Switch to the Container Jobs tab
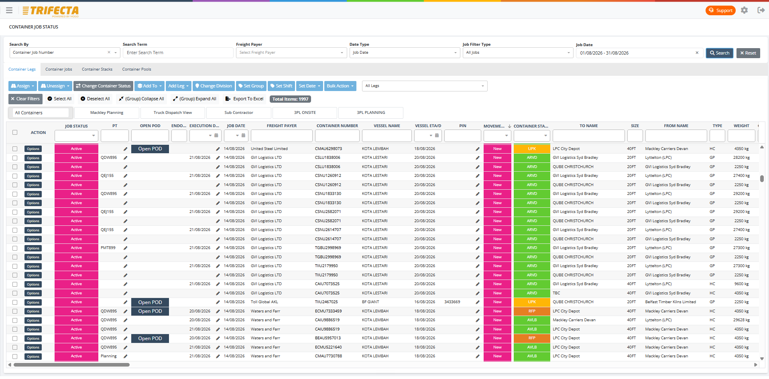This screenshot has width=769, height=379. (x=59, y=69)
